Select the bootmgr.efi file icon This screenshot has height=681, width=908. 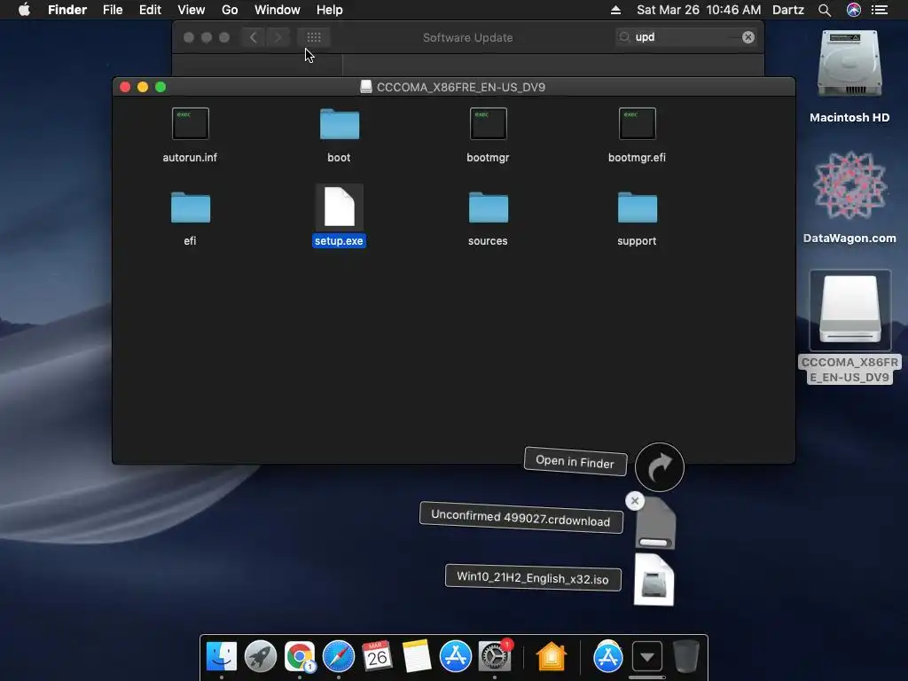pos(637,123)
